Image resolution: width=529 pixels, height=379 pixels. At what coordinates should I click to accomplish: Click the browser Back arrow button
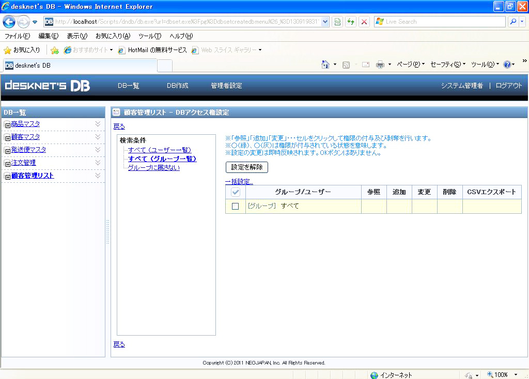(10, 22)
